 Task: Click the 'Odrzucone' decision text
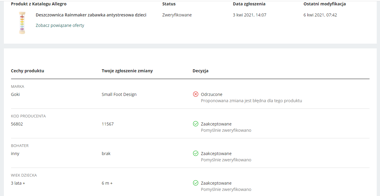(x=212, y=94)
